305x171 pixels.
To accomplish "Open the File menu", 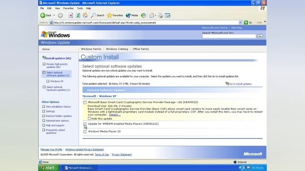I will point(42,9).
